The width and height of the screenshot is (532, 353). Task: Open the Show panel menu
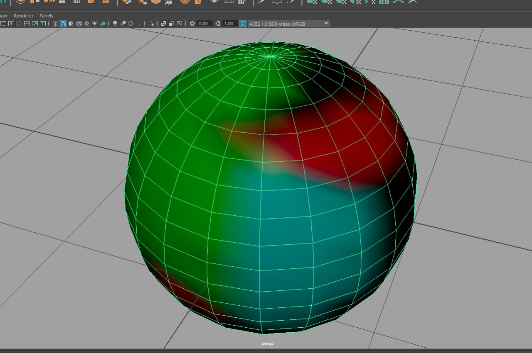coord(4,16)
